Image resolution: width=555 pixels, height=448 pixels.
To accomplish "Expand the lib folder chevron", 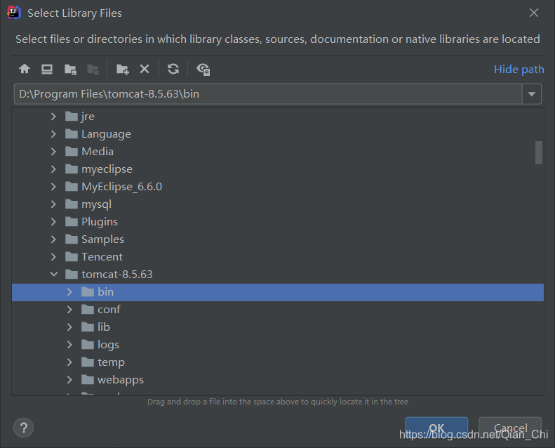I will (69, 327).
